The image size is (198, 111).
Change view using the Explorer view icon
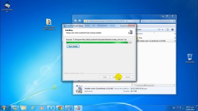click(159, 30)
